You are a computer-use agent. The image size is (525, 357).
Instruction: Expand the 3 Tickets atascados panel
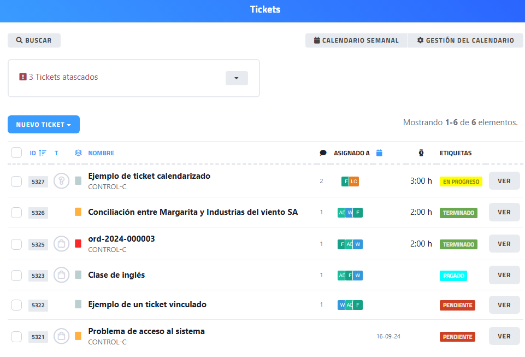click(237, 78)
